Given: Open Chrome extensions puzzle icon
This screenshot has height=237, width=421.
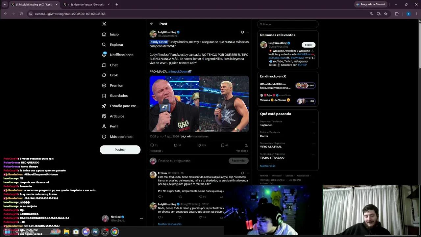Looking at the screenshot, I should click(x=397, y=14).
